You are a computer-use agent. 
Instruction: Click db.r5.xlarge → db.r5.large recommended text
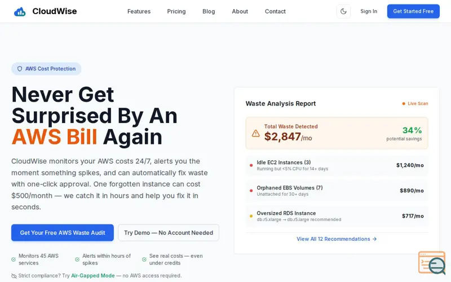(x=299, y=219)
